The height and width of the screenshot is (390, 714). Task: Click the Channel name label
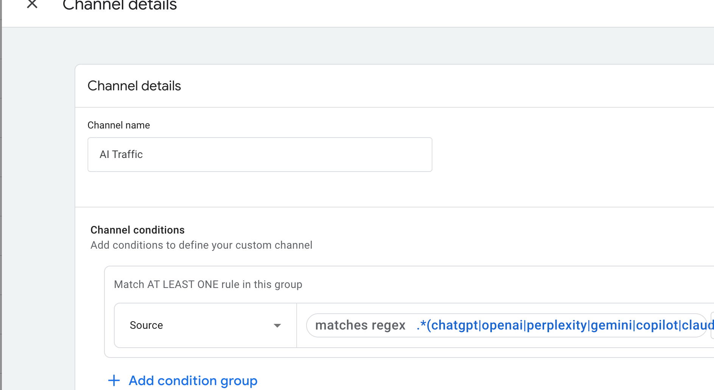click(x=118, y=125)
